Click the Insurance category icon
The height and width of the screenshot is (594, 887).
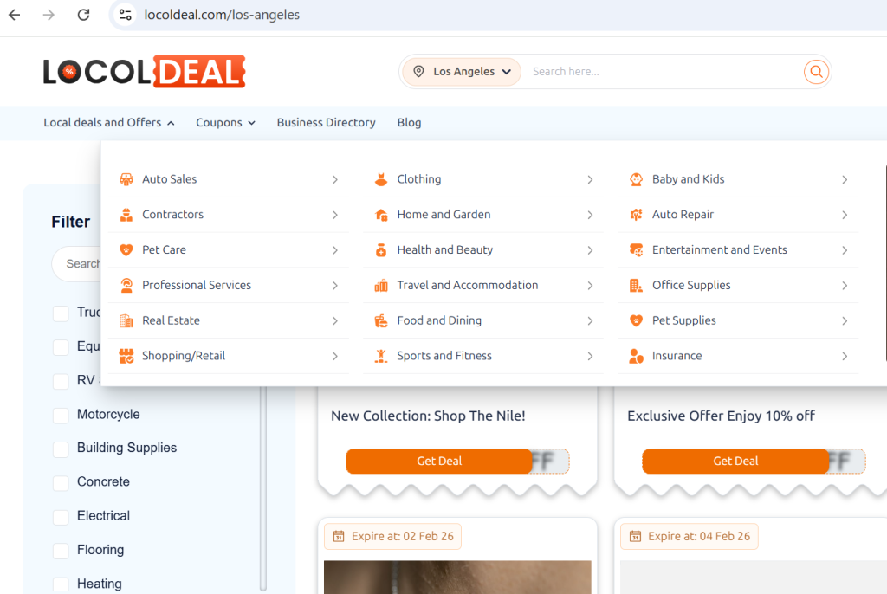(x=636, y=356)
